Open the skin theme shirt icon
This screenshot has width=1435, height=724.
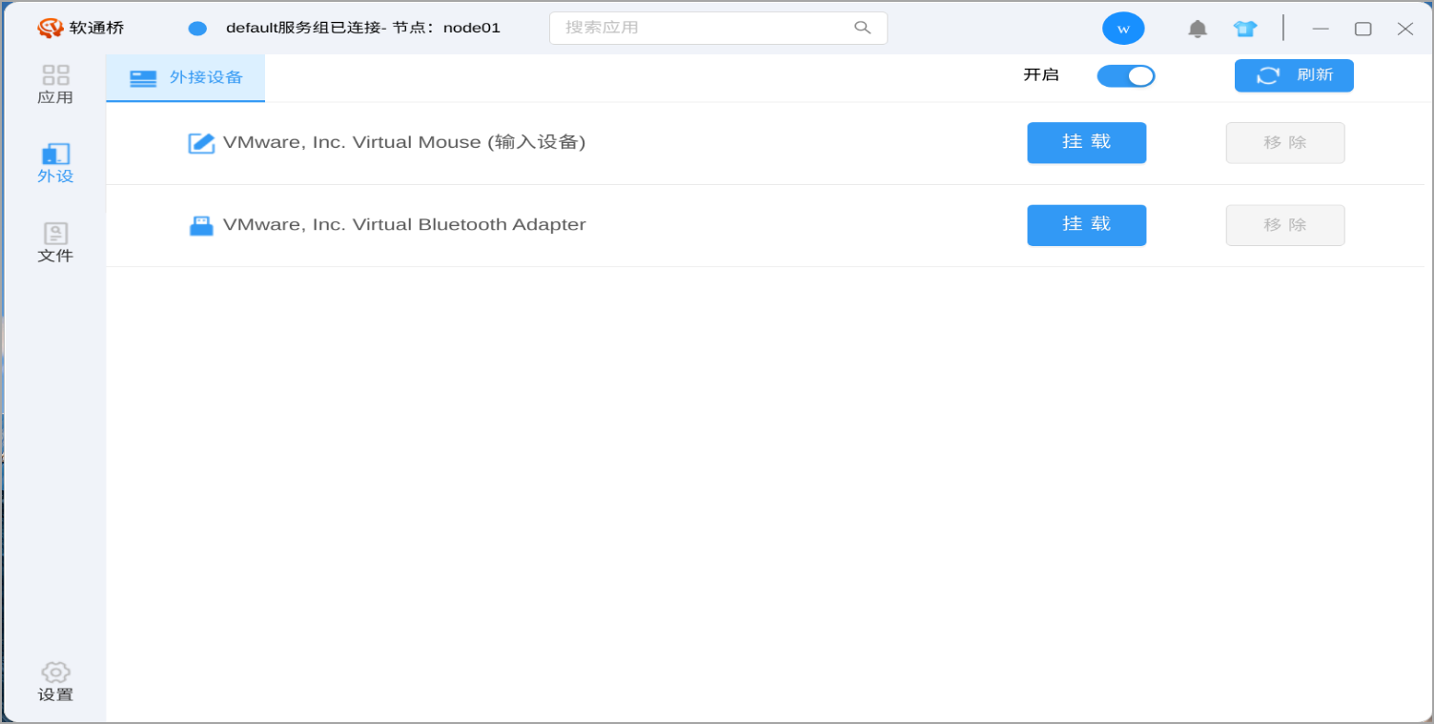click(x=1244, y=29)
